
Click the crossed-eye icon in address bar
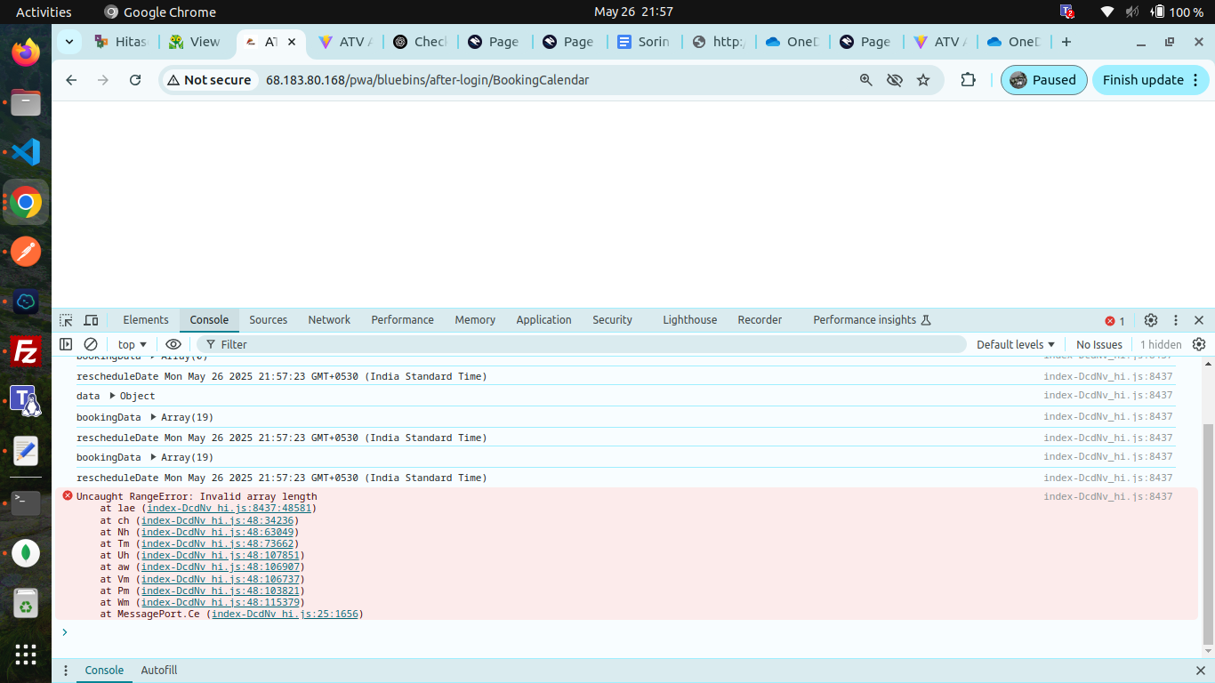point(895,80)
